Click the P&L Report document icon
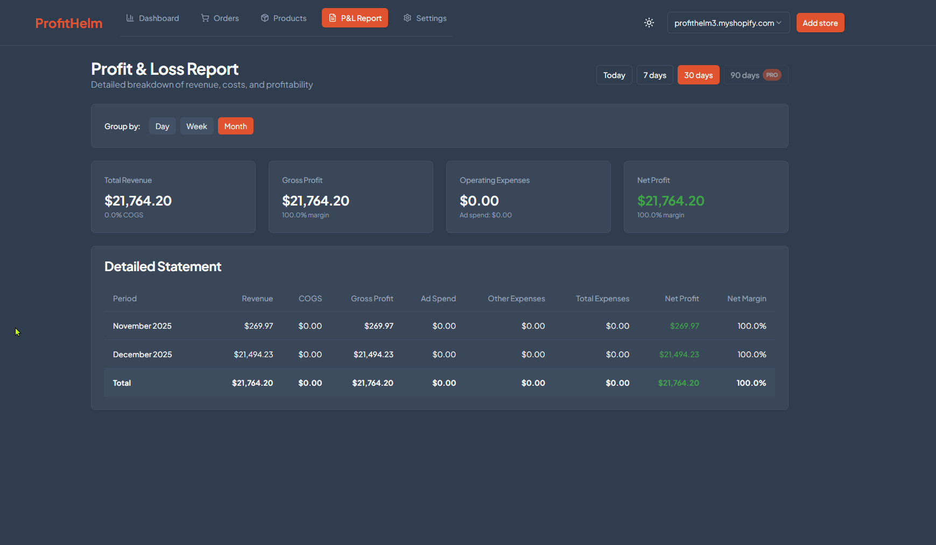Viewport: 936px width, 545px height. pyautogui.click(x=333, y=18)
